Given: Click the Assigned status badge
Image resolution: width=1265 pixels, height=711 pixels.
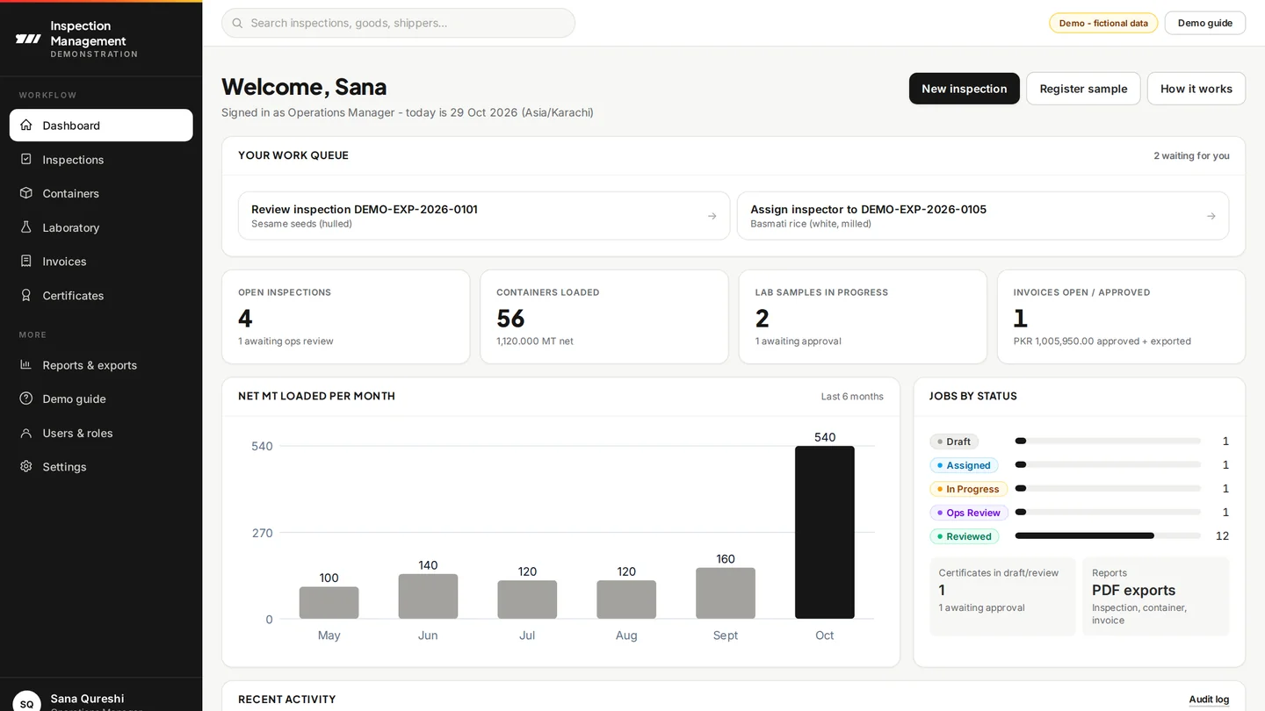Looking at the screenshot, I should click(964, 465).
